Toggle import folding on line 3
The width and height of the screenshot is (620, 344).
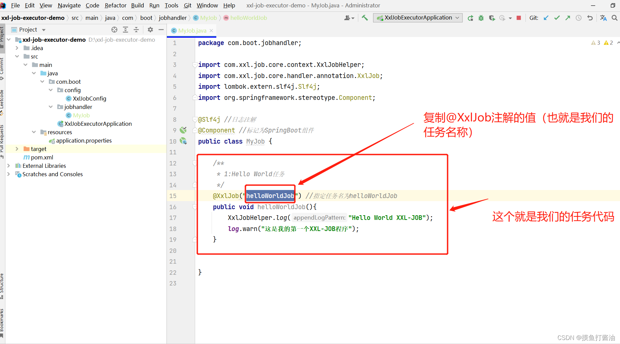(194, 65)
